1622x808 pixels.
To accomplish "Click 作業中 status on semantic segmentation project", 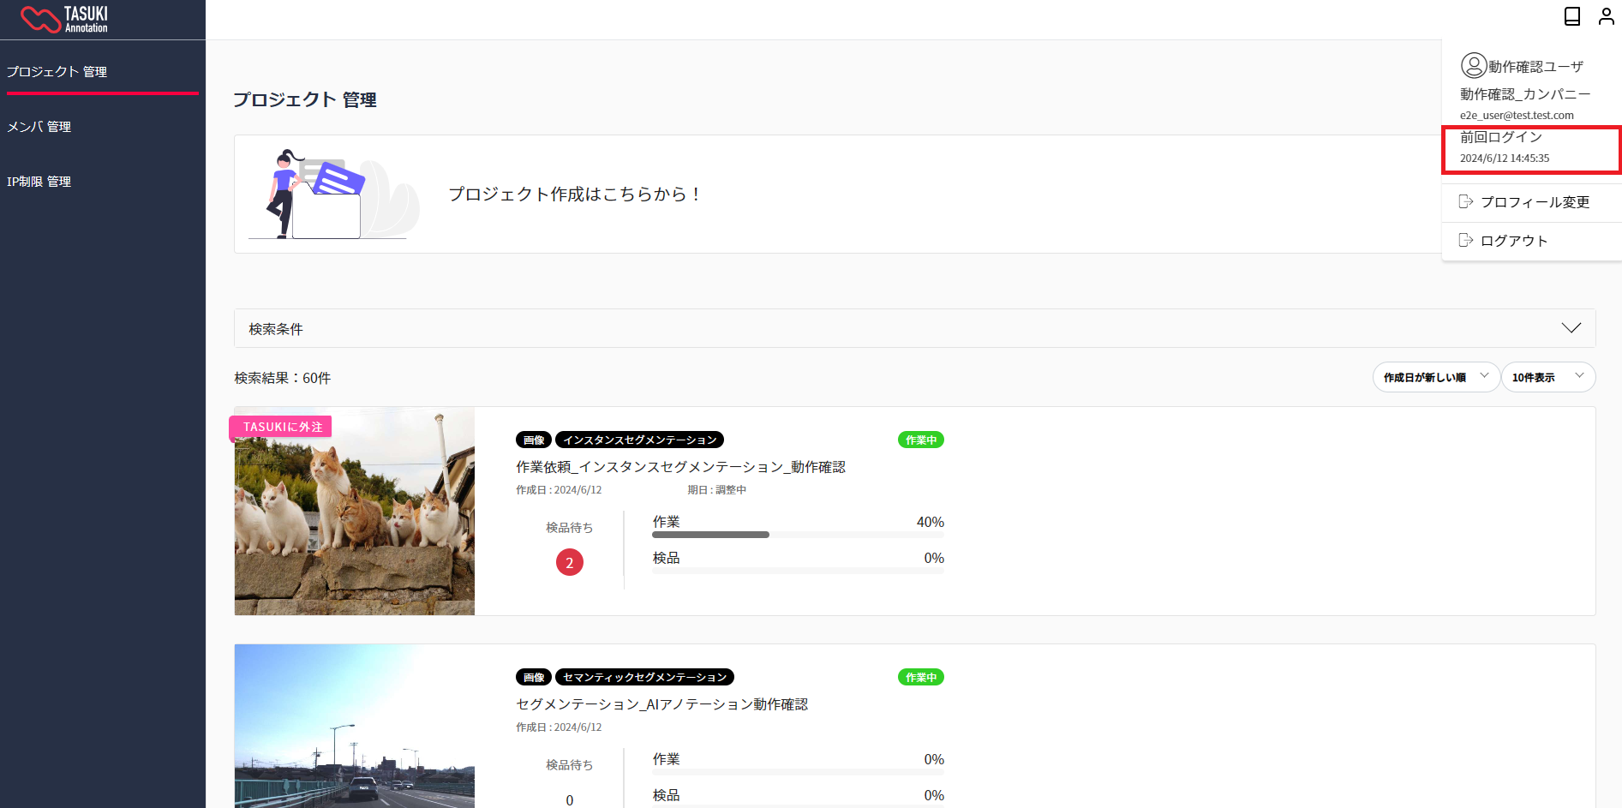I will [921, 677].
